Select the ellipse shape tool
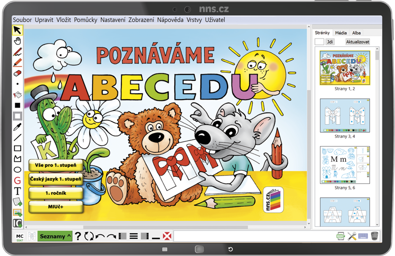 pos(17,170)
